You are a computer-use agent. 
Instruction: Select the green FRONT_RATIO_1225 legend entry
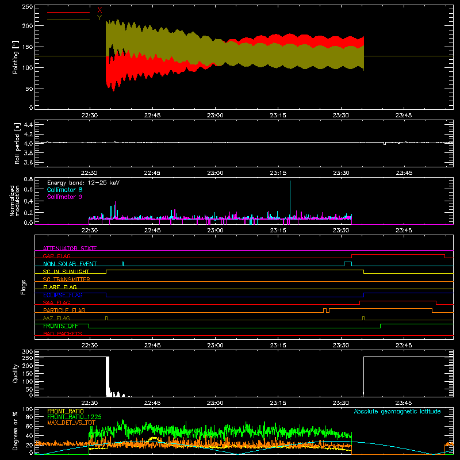(x=75, y=417)
